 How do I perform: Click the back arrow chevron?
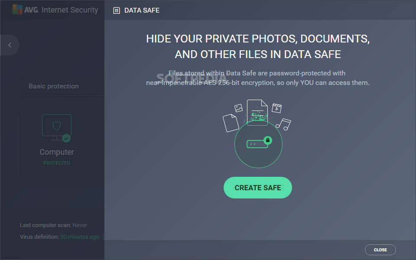[x=10, y=45]
